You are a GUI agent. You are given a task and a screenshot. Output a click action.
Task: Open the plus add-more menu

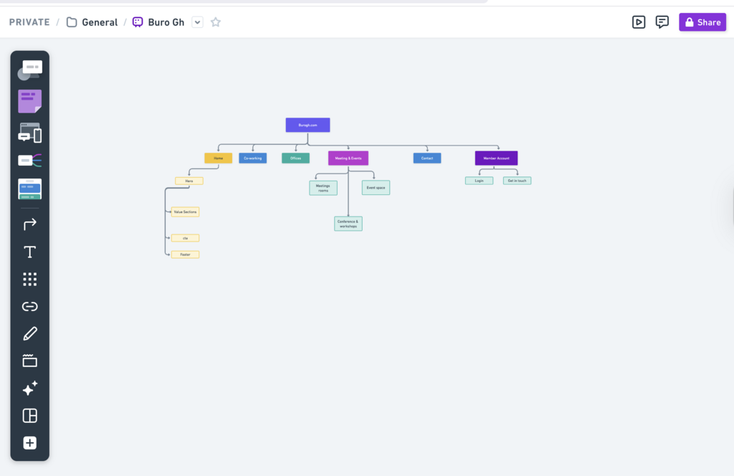point(29,443)
